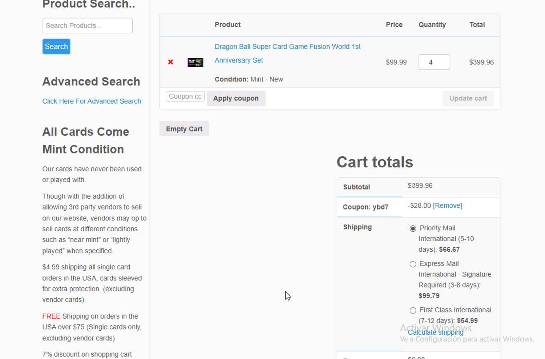This screenshot has height=359, width=545.
Task: Click the FREE Shipping notice text
Action: click(92, 327)
